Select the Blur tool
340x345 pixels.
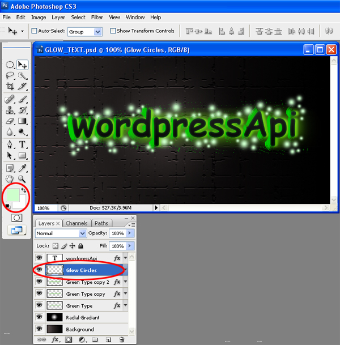10,131
